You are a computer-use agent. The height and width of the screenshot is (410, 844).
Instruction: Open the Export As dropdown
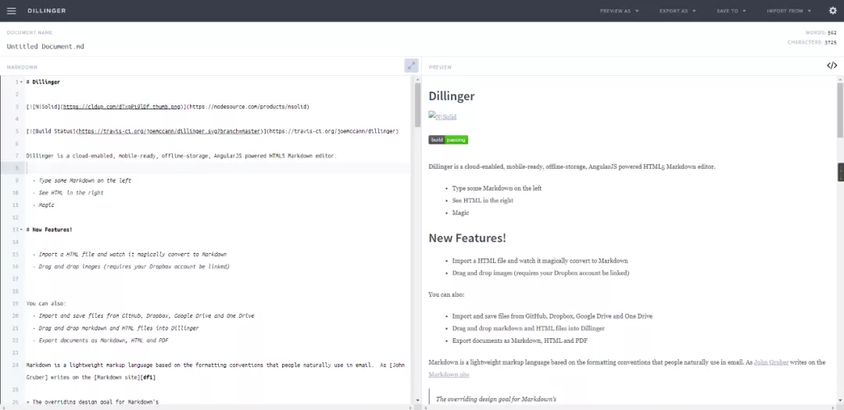click(x=677, y=11)
